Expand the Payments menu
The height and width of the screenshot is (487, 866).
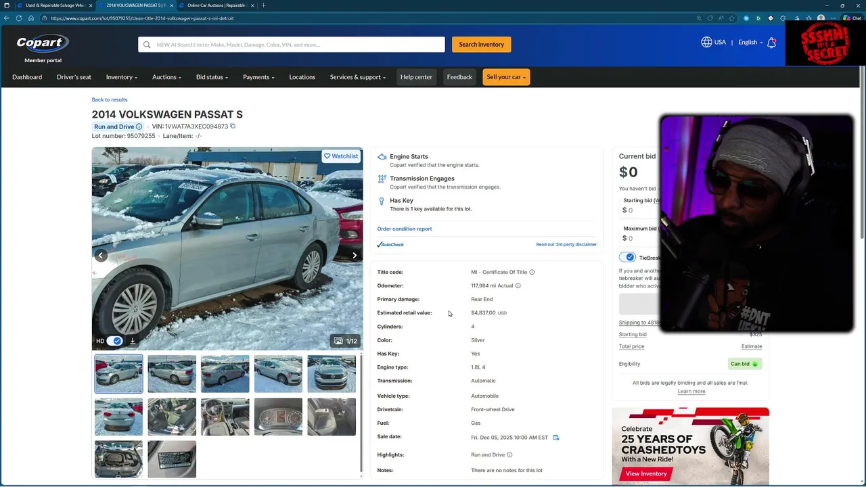pyautogui.click(x=258, y=77)
